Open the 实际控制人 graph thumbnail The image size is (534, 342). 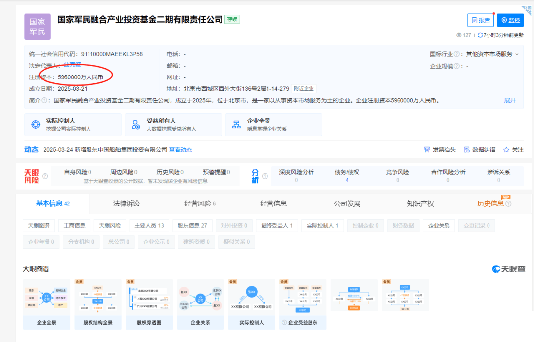click(x=251, y=304)
